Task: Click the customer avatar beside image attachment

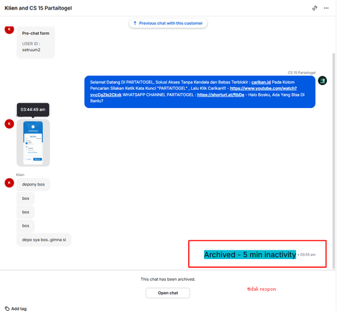Action: 9,124
